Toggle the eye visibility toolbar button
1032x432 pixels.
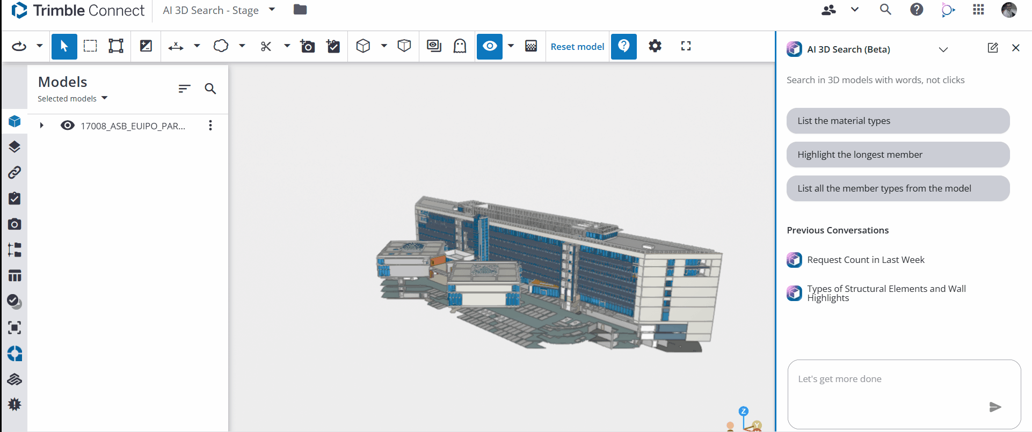pyautogui.click(x=490, y=46)
